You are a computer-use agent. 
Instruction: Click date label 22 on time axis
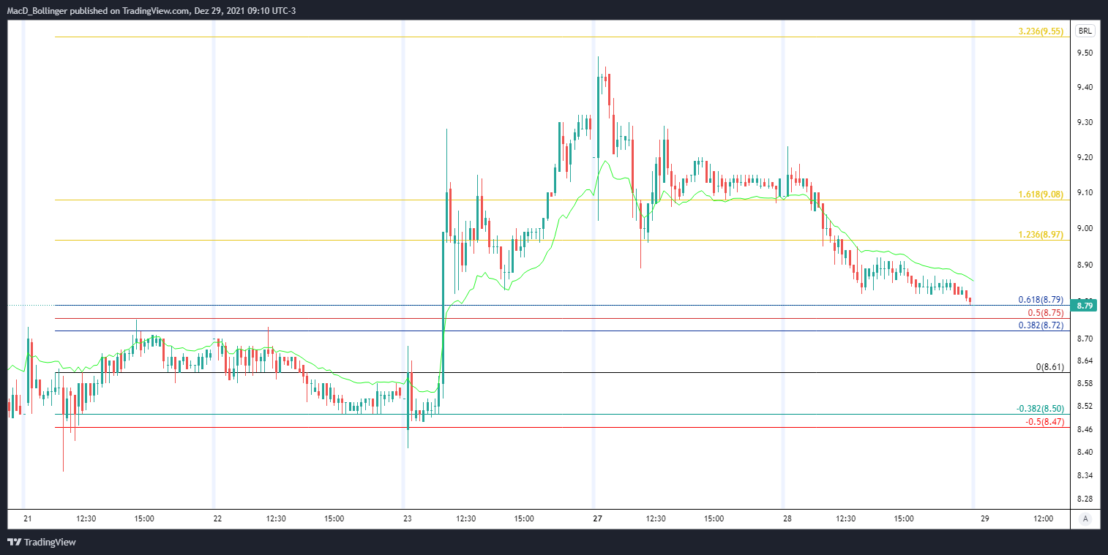tap(217, 519)
